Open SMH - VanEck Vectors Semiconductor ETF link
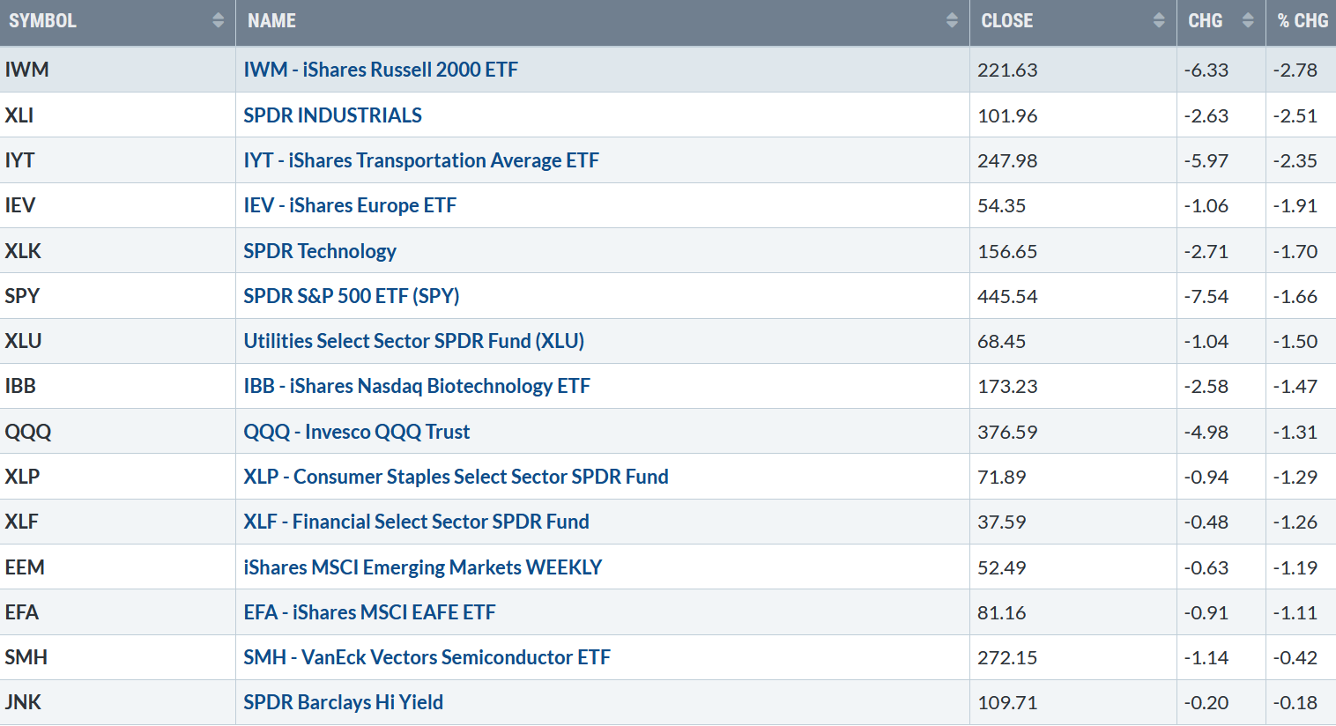Image resolution: width=1336 pixels, height=726 pixels. click(x=427, y=657)
